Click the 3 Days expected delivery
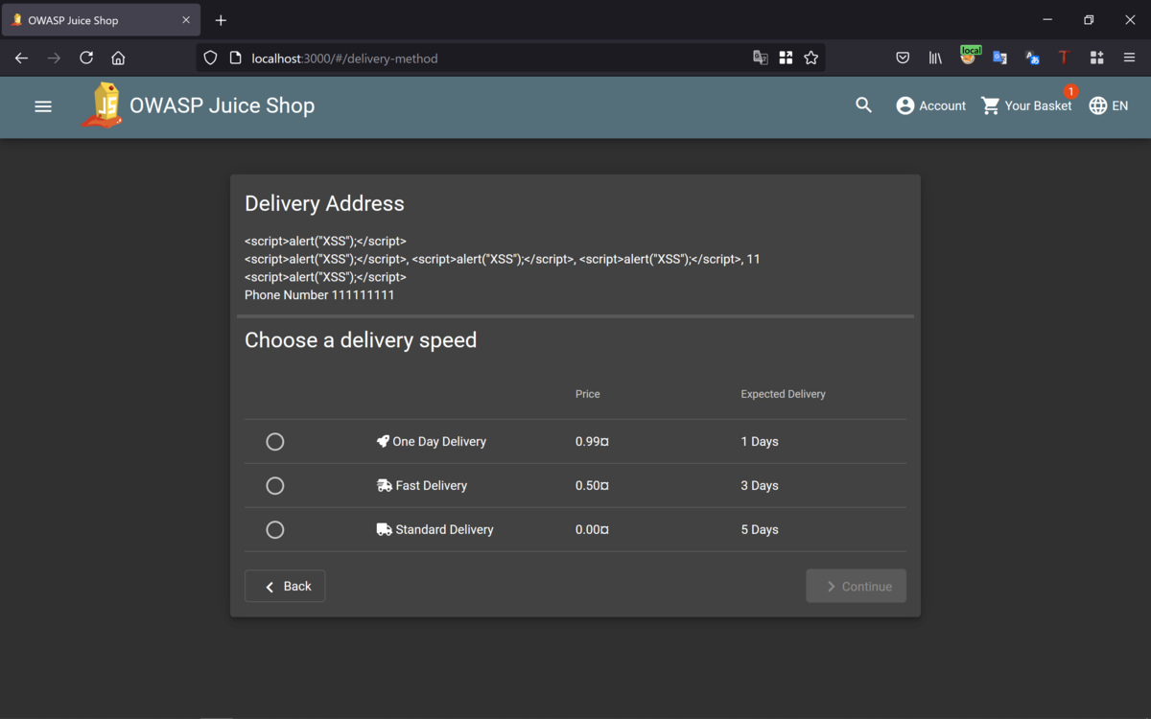The height and width of the screenshot is (719, 1151). (x=760, y=486)
